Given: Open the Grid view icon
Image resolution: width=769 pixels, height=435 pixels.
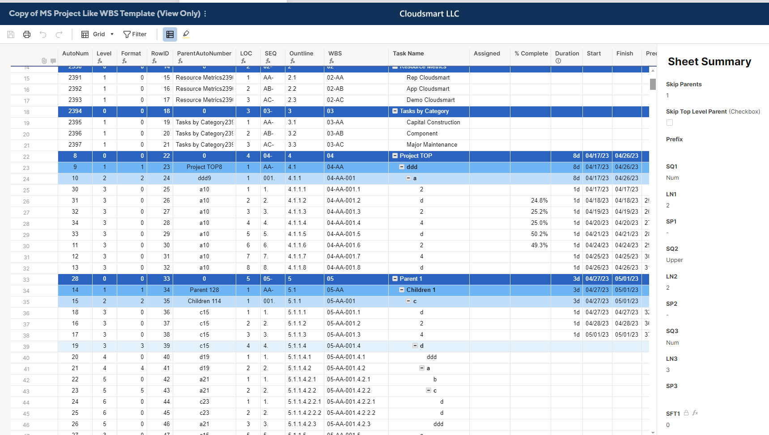Looking at the screenshot, I should tap(85, 34).
